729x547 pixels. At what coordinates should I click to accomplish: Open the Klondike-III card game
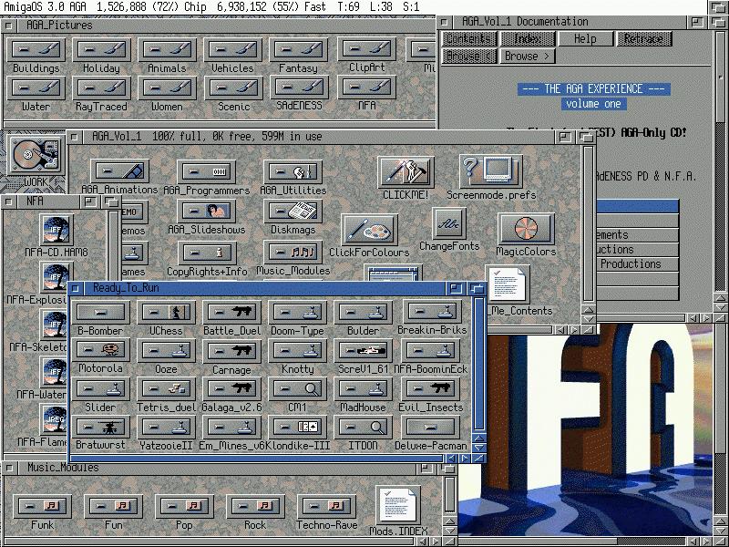[x=298, y=427]
